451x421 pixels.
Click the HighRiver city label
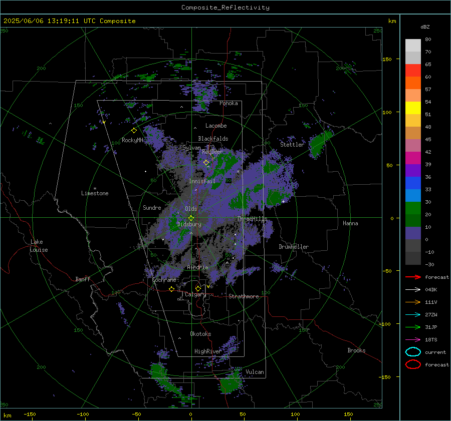[207, 351]
